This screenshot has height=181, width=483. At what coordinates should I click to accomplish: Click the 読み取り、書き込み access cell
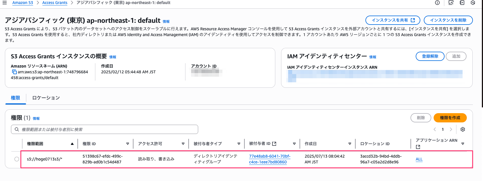click(x=156, y=159)
